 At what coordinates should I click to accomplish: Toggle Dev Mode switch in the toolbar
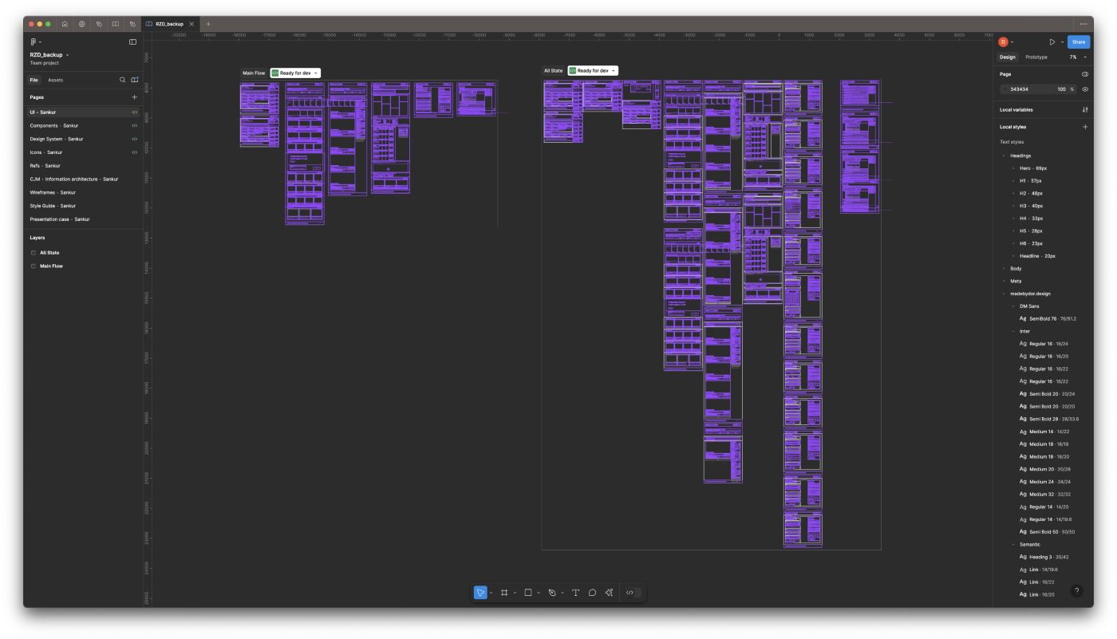[630, 592]
